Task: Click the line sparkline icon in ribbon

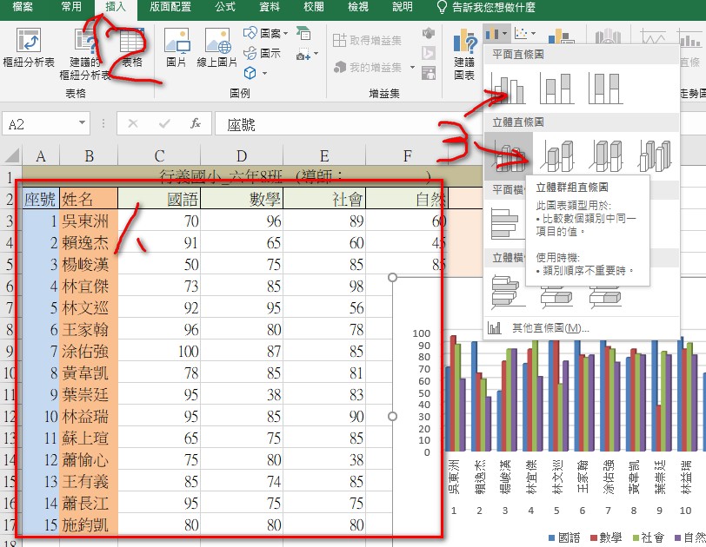Action: point(653,36)
